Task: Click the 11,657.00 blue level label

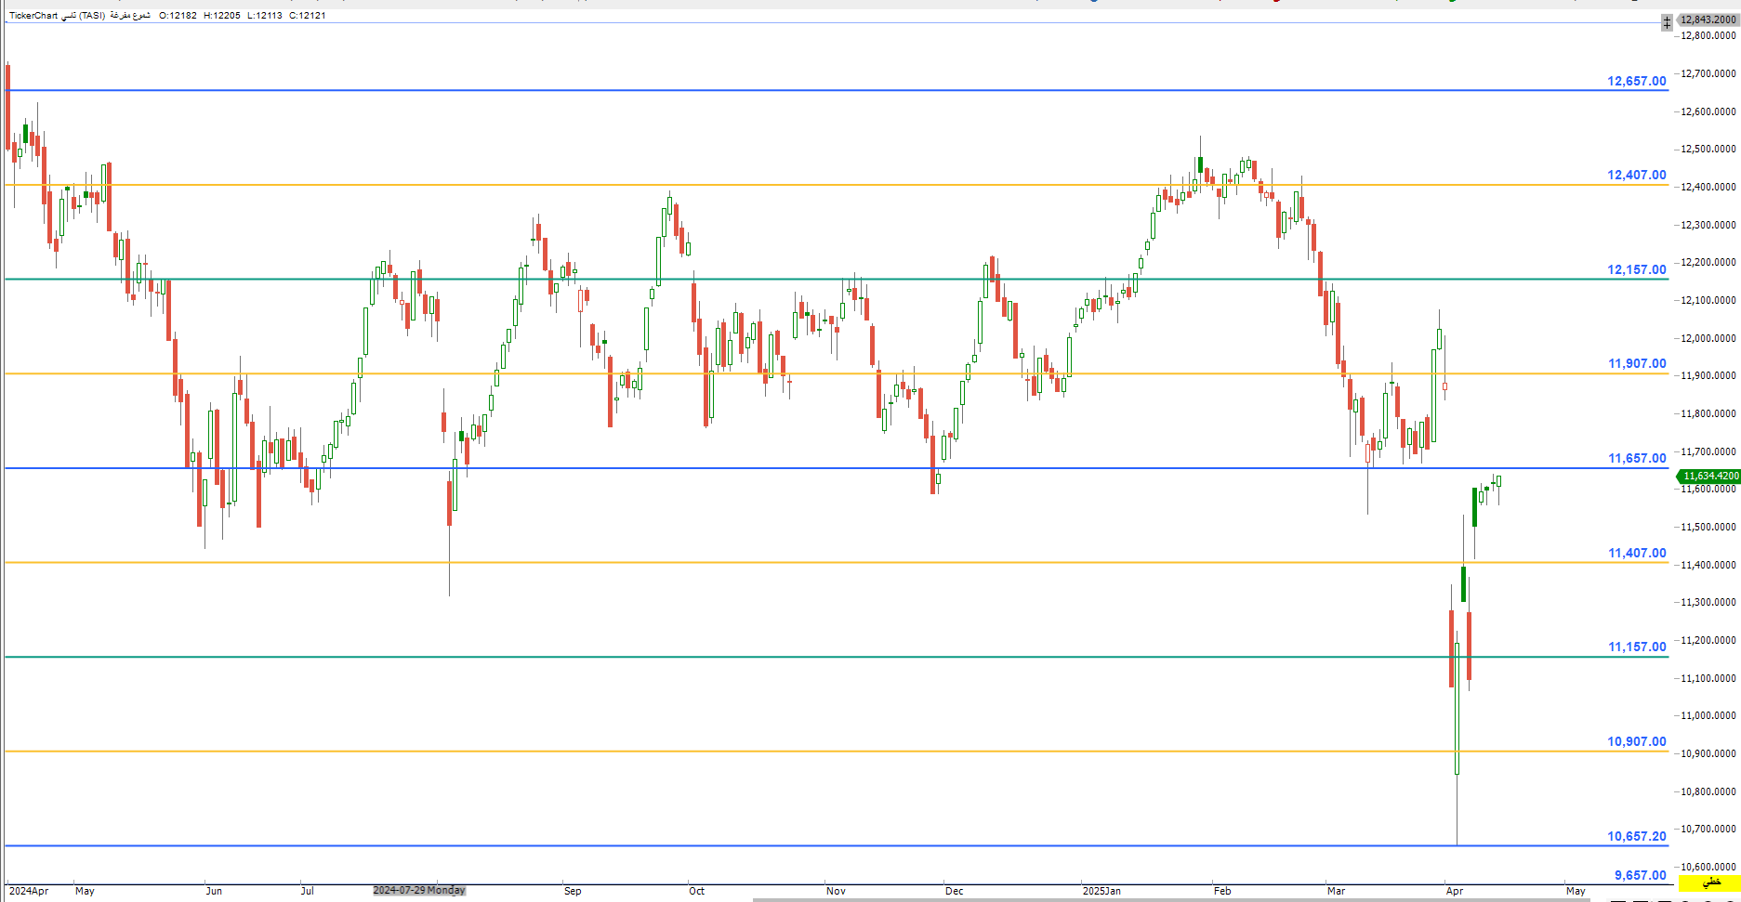Action: pyautogui.click(x=1636, y=458)
